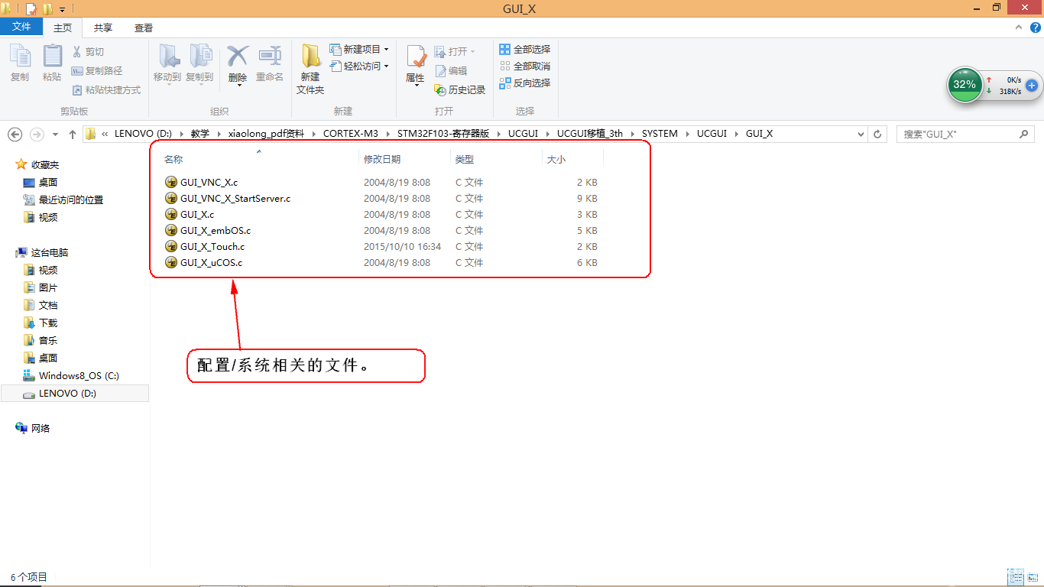Open History in the ribbon
This screenshot has height=587, width=1044.
tap(460, 89)
